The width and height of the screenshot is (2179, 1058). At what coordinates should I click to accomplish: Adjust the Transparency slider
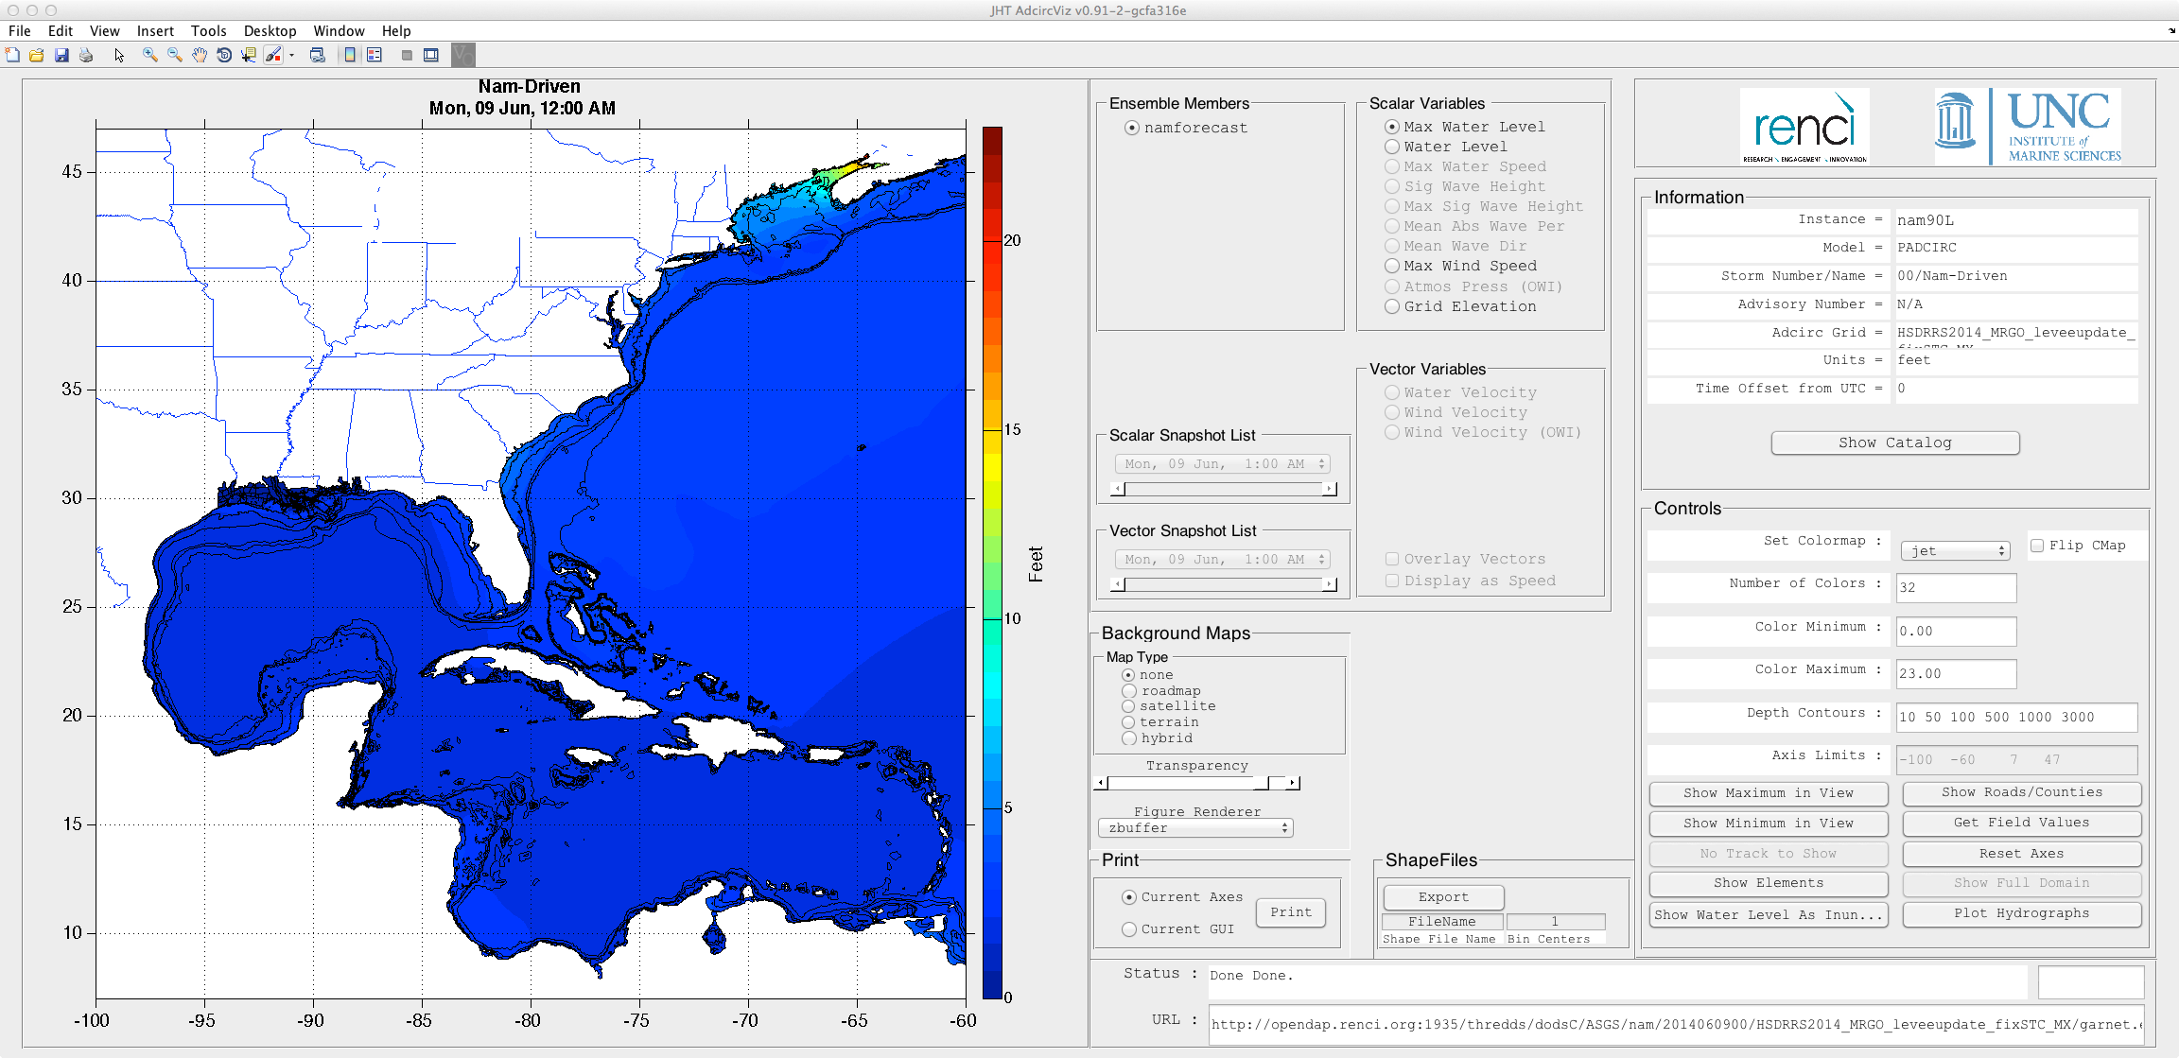(x=1262, y=783)
